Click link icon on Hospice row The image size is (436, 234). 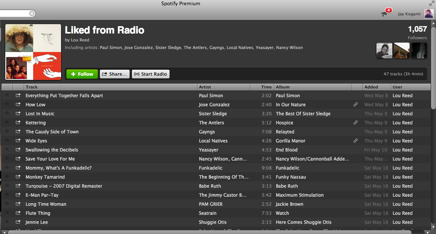355,122
